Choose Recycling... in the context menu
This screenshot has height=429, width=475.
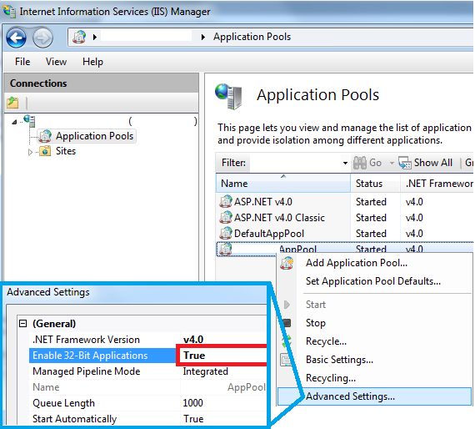click(x=375, y=378)
